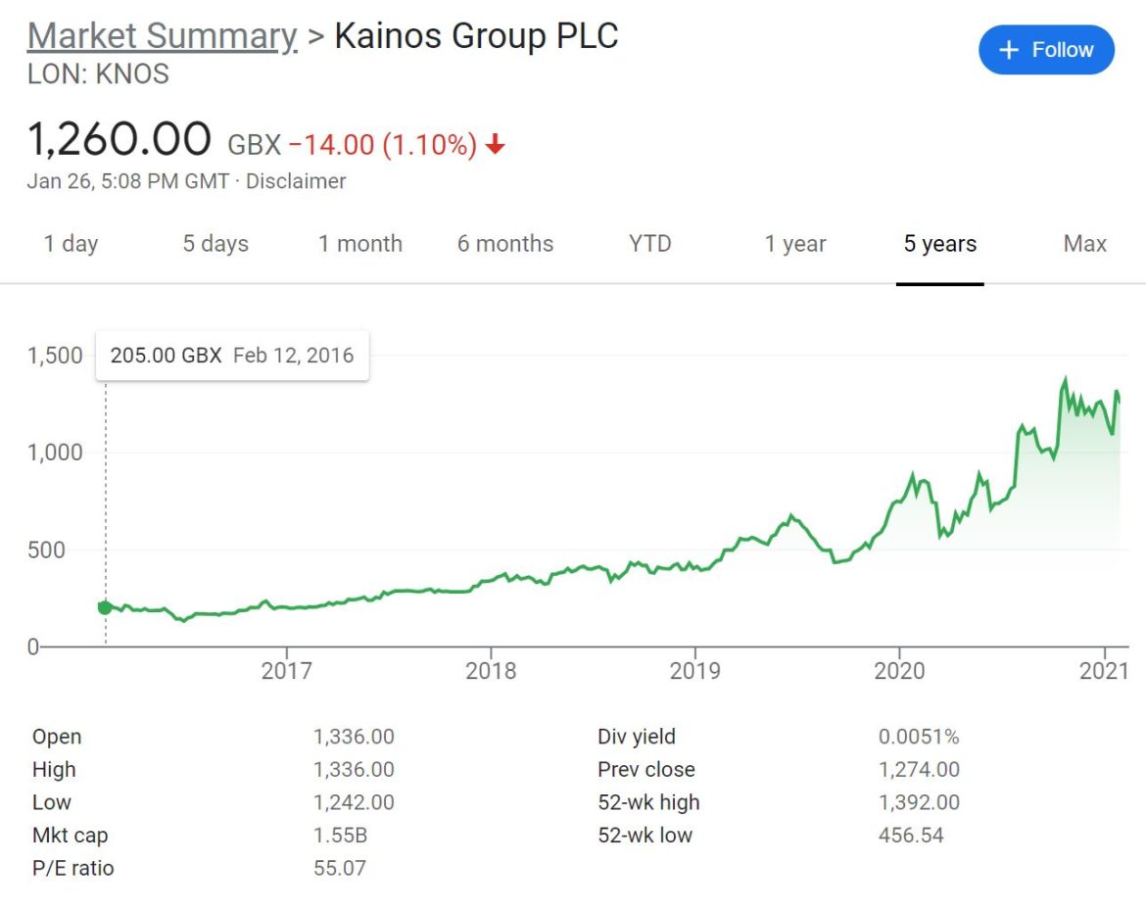Switch to the 1 day chart view
The height and width of the screenshot is (910, 1146).
pos(70,244)
